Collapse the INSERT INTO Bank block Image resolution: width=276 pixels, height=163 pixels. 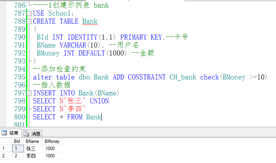coord(30,93)
